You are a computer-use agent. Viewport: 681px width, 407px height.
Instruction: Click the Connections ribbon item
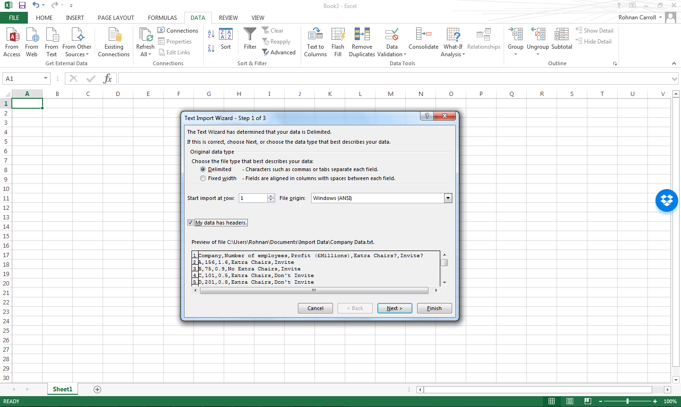[x=178, y=31]
